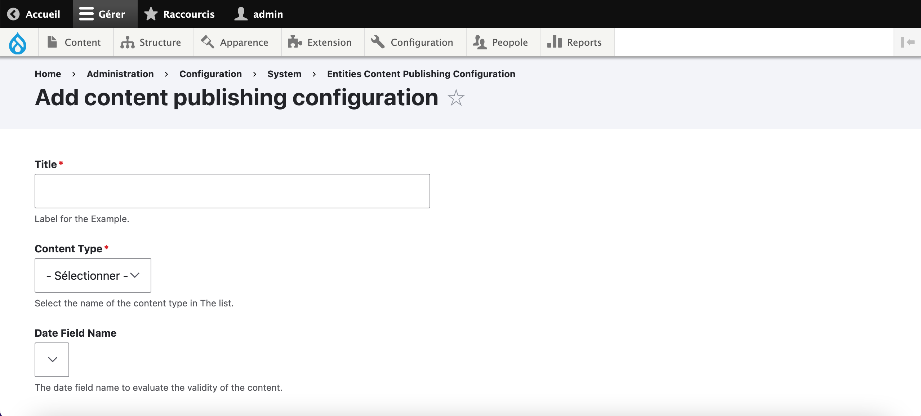
Task: Click the Accueil back arrow icon
Action: click(x=13, y=14)
